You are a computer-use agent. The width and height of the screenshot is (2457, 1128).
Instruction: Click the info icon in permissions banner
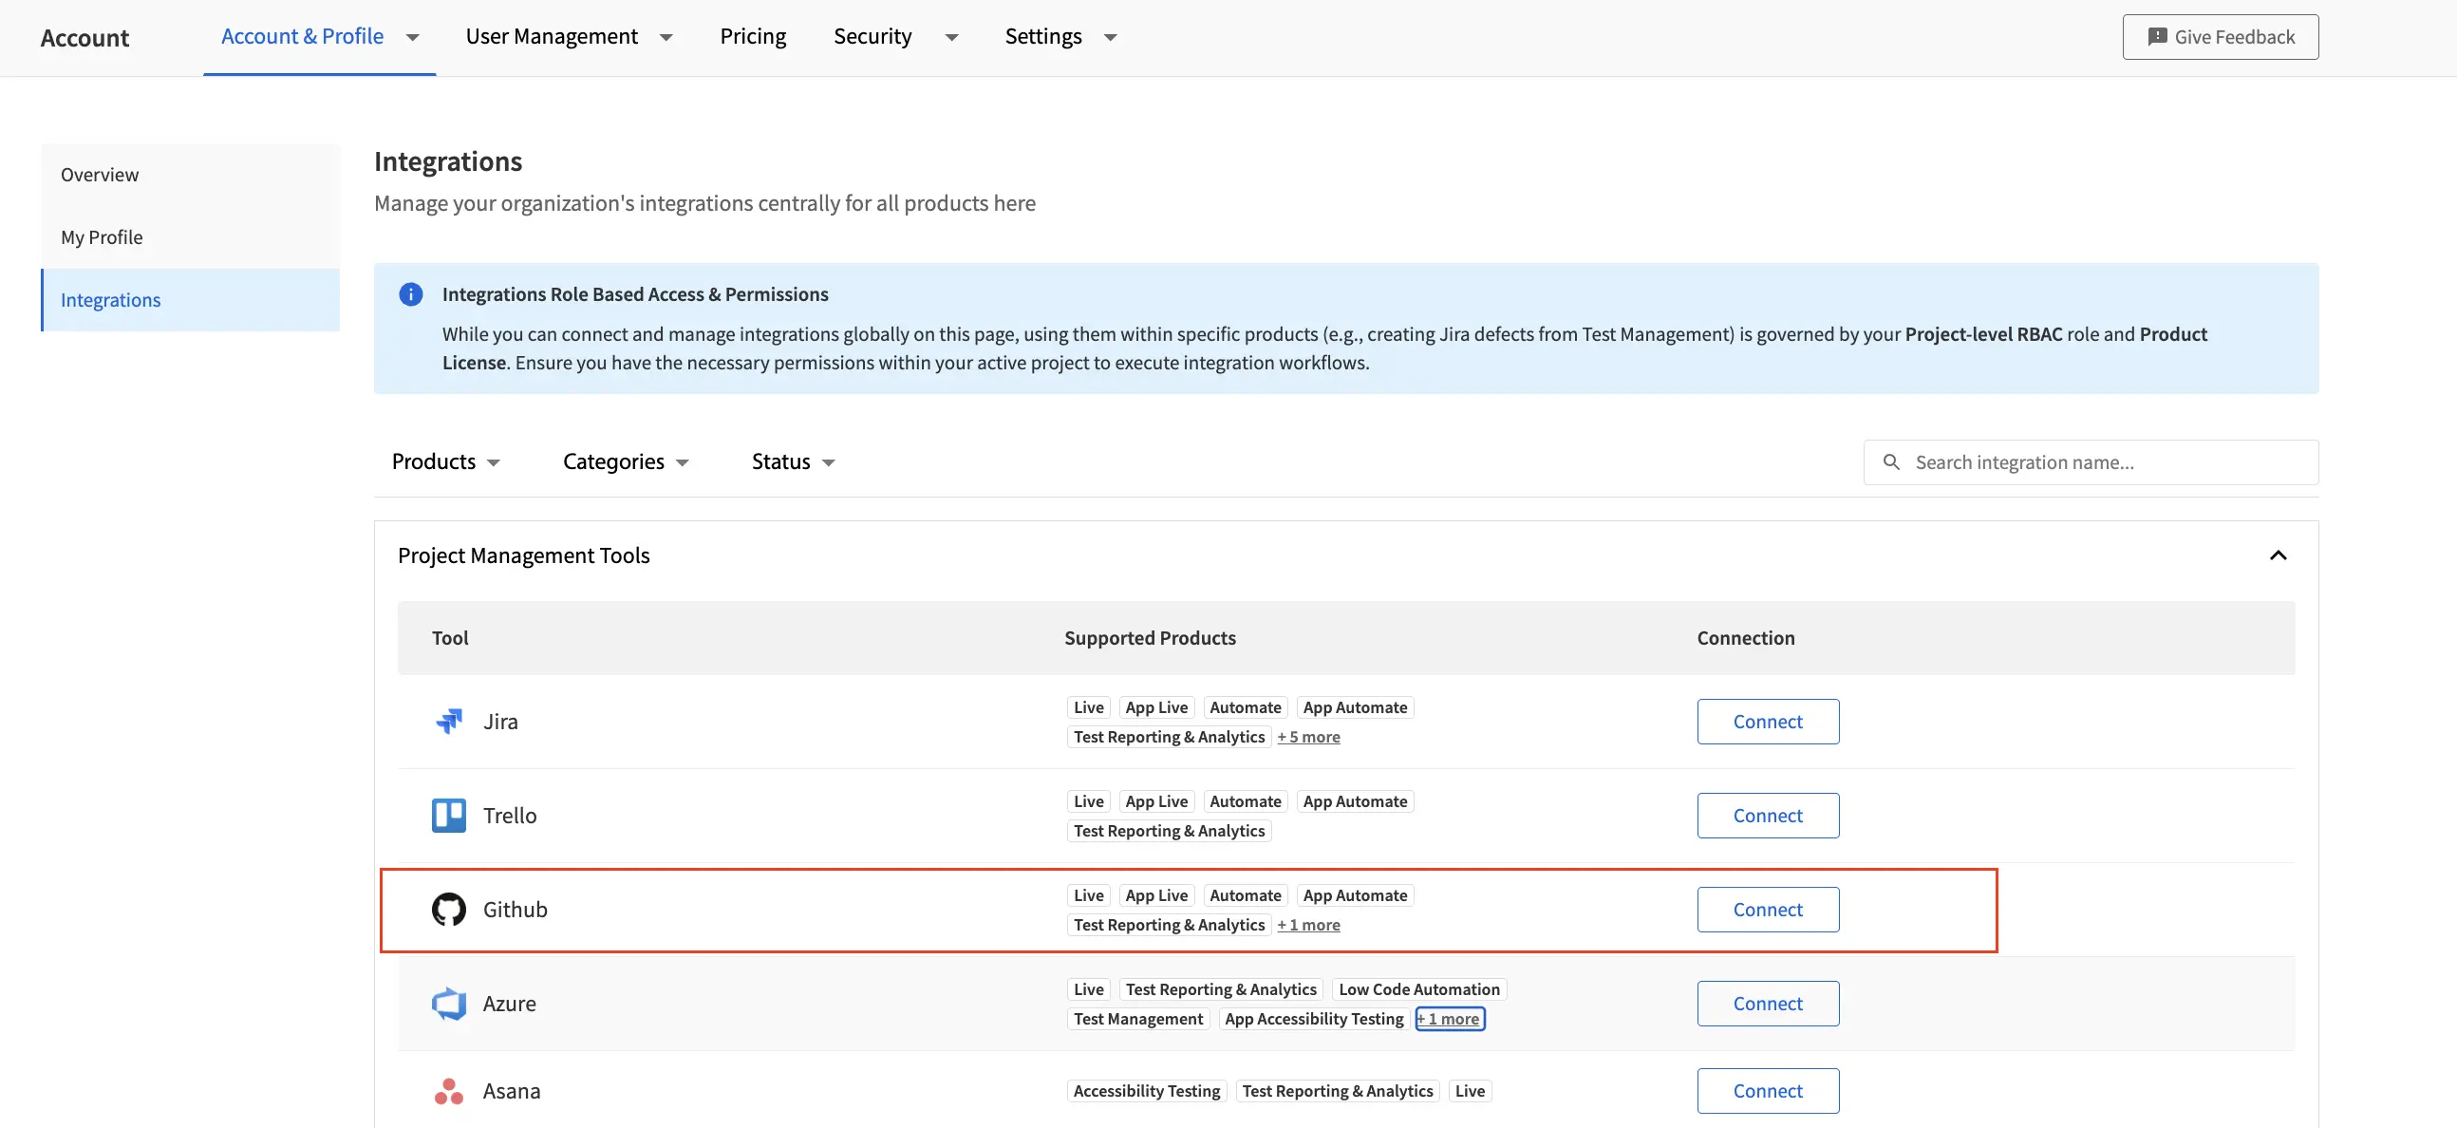pos(410,294)
